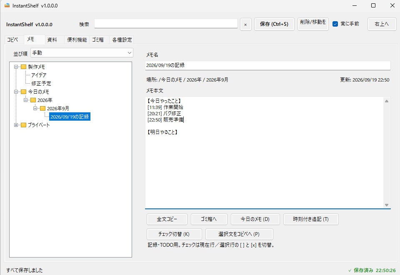400x275 pixels.
Task: Click the 【今日やったこと】 heading line
Action: (164, 101)
